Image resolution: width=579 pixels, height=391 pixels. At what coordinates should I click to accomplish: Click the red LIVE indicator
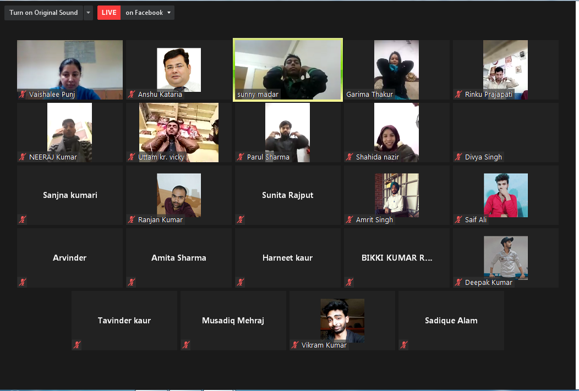tap(109, 13)
